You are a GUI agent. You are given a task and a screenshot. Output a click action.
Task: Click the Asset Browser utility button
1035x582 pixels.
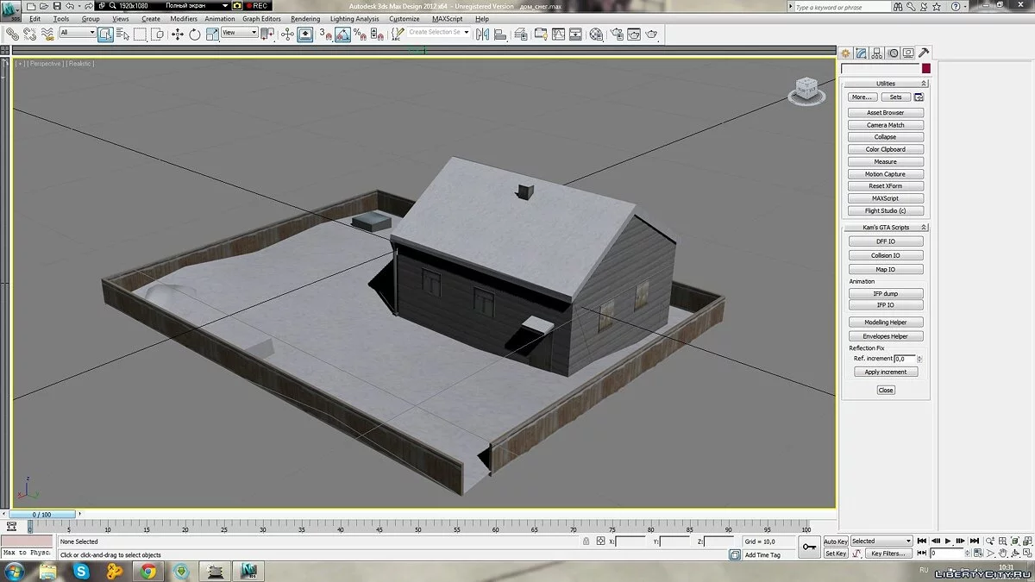(x=886, y=113)
